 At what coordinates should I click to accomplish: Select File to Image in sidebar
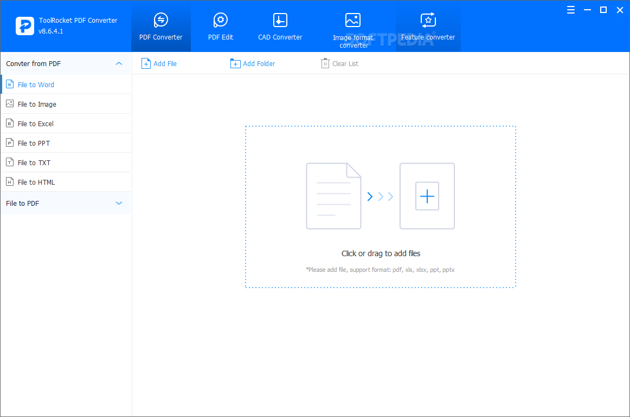click(66, 104)
